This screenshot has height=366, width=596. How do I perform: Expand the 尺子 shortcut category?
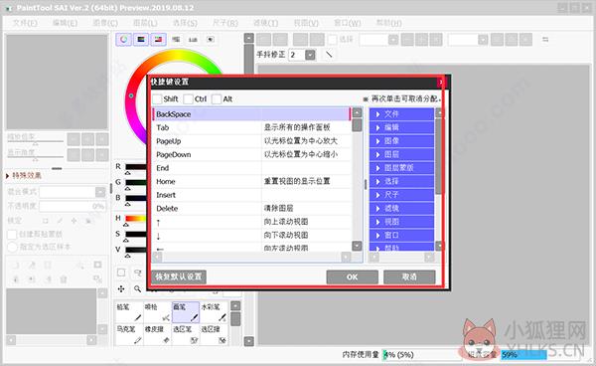pyautogui.click(x=401, y=195)
